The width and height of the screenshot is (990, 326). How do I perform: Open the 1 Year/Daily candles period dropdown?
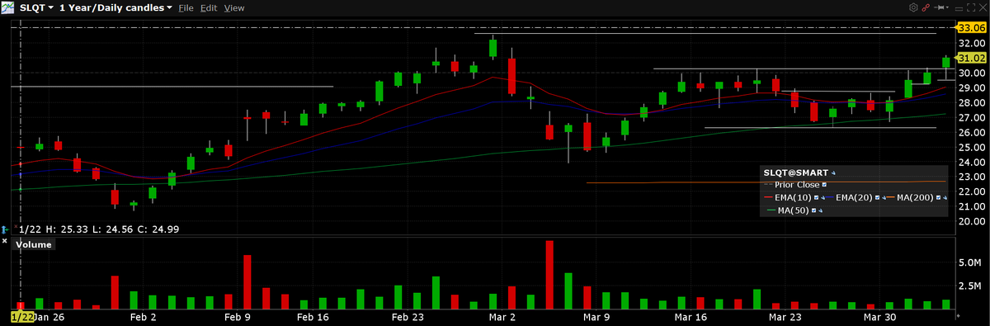point(116,7)
